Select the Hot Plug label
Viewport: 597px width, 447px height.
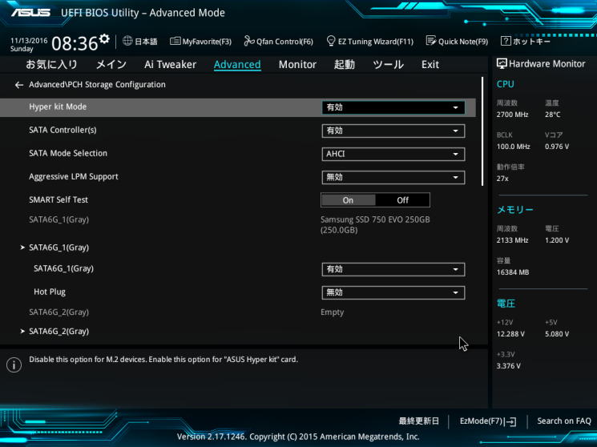tap(50, 292)
